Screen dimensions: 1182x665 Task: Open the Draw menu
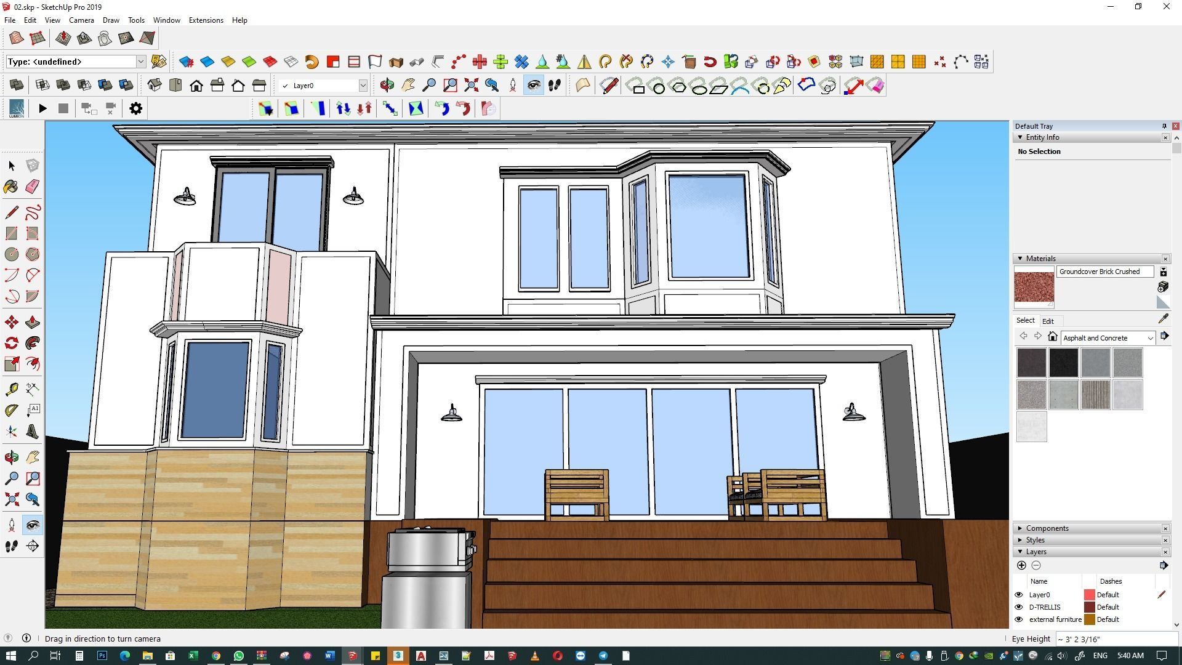111,20
